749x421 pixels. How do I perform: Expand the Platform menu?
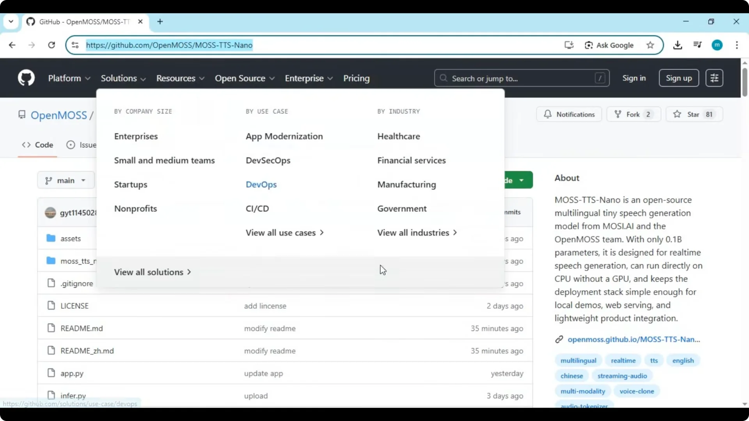69,78
